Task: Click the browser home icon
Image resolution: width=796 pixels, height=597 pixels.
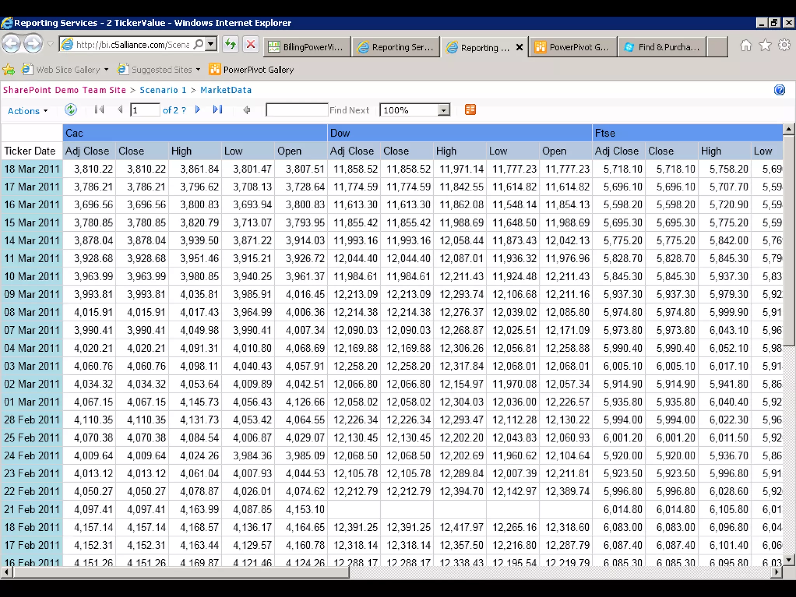Action: coord(745,45)
